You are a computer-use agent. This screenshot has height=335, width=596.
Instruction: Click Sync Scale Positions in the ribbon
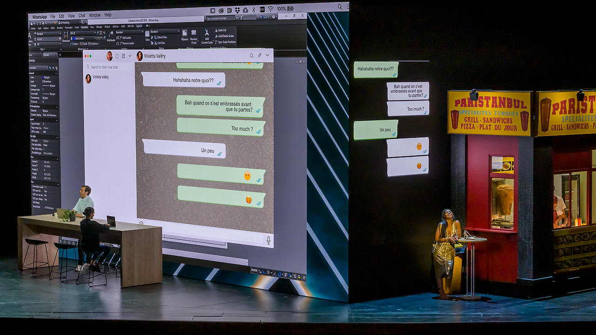click(225, 42)
